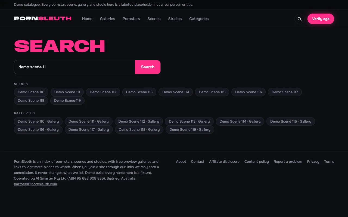Open the Contact footer link
Screen dimensions: 348x217
(198, 162)
